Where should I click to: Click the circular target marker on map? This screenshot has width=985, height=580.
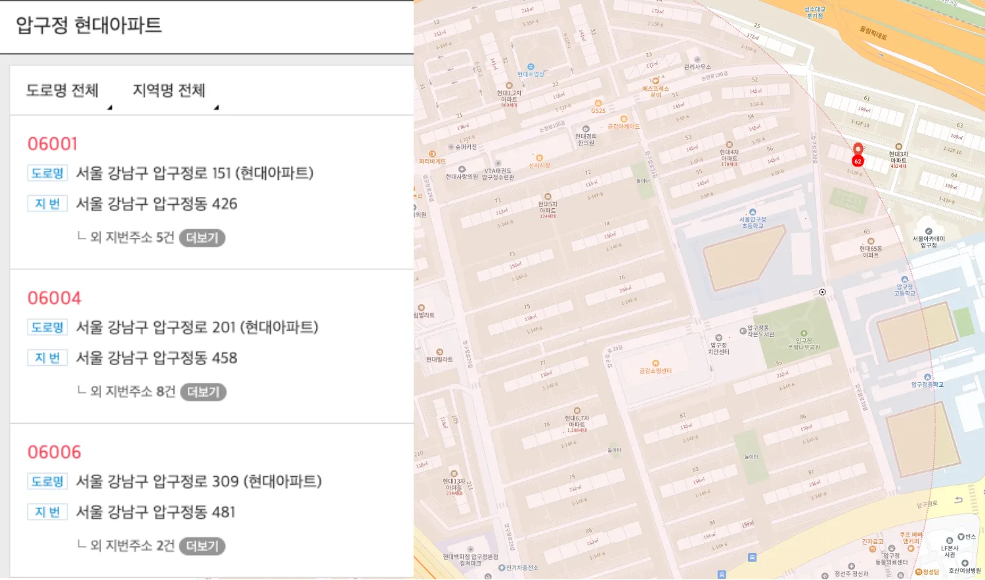822,292
